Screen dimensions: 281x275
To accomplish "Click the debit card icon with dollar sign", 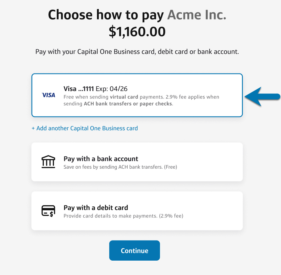I will pos(48,210).
